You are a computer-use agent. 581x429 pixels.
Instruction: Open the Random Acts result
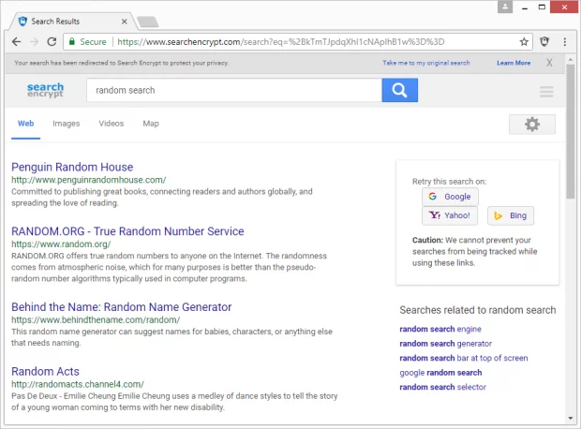[45, 372]
